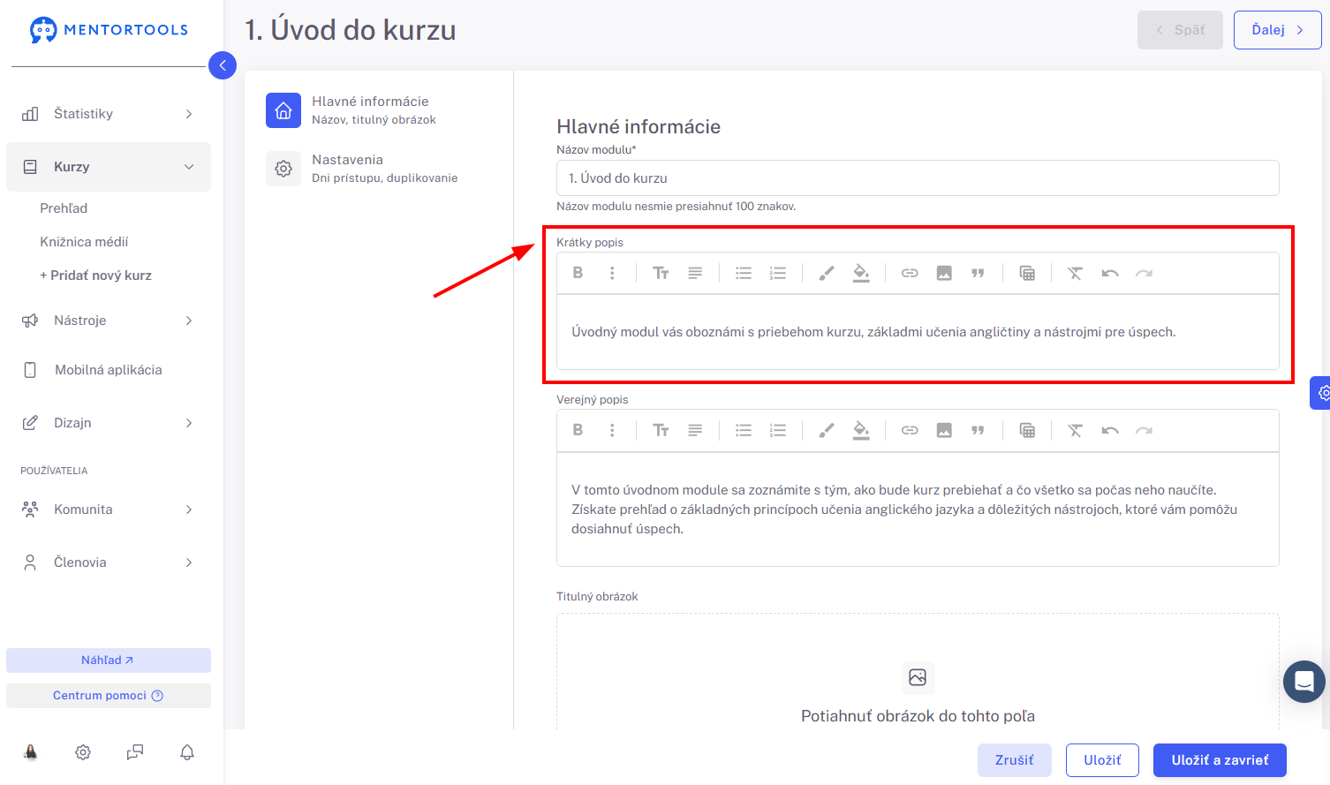Clear formatting in Verejný popis toolbar
Image resolution: width=1330 pixels, height=785 pixels.
point(1075,430)
